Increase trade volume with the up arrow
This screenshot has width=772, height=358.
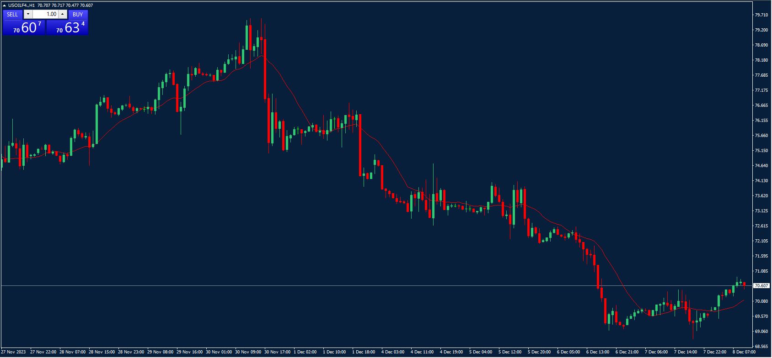pyautogui.click(x=63, y=14)
